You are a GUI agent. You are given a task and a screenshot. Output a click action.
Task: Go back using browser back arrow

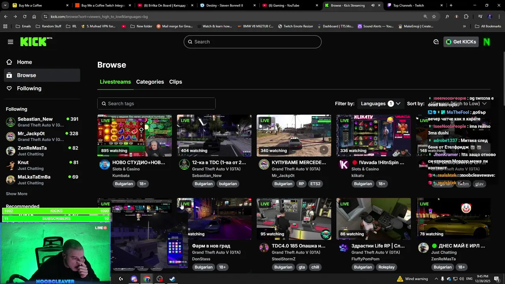click(x=6, y=17)
